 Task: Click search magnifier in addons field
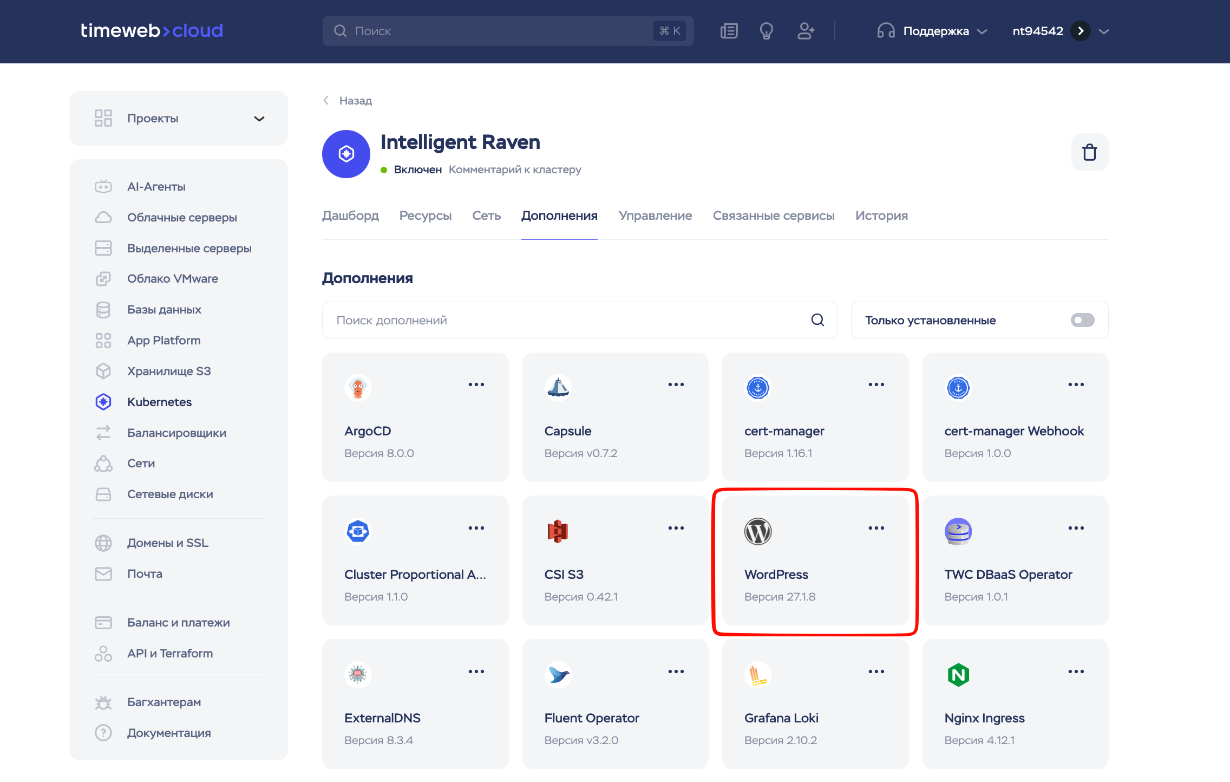point(817,320)
